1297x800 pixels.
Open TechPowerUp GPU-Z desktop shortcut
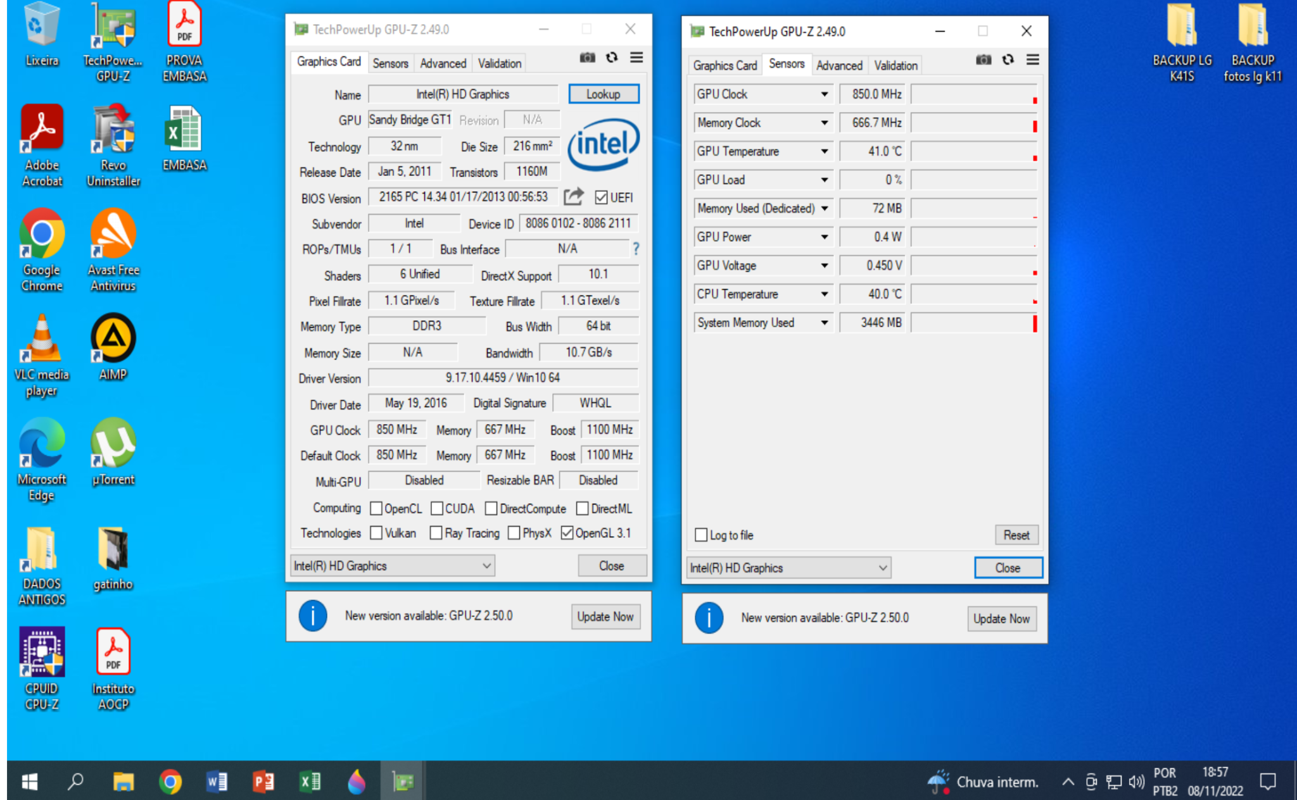point(113,42)
